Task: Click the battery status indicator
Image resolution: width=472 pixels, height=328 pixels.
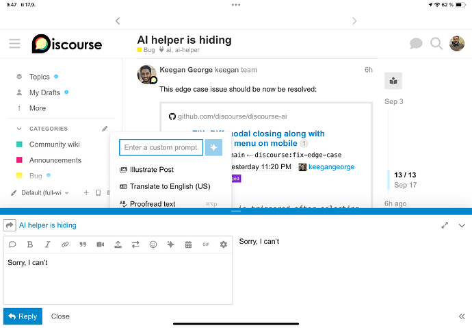Action: [460, 5]
